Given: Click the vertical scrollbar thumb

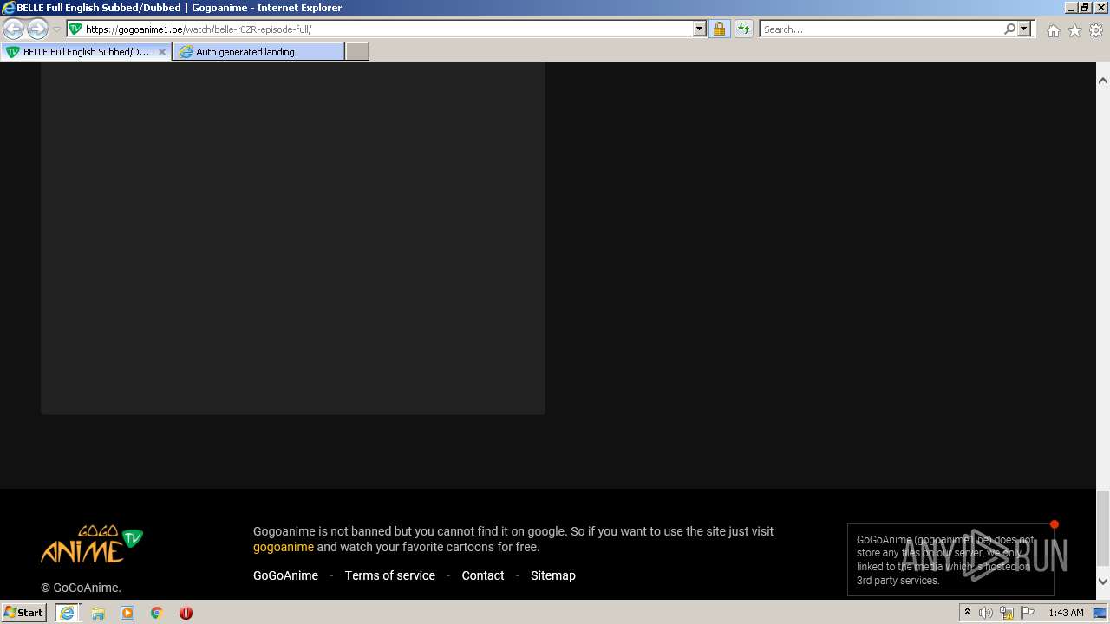Looking at the screenshot, I should coord(1103,527).
